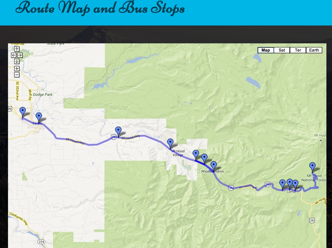Pan the map left with arrow

13,55
